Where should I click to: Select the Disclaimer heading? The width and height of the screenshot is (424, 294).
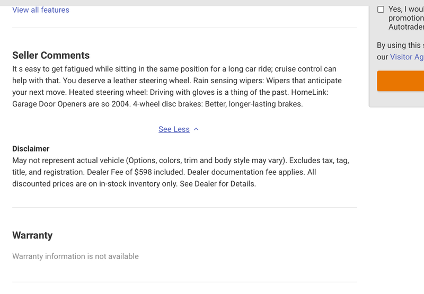[31, 149]
